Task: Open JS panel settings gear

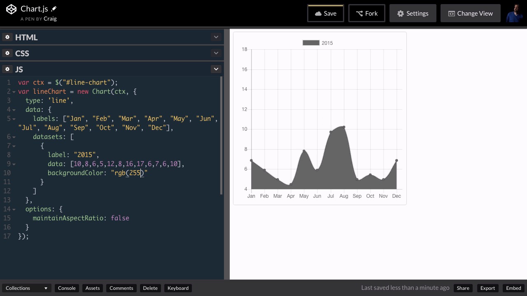Action: click(7, 69)
